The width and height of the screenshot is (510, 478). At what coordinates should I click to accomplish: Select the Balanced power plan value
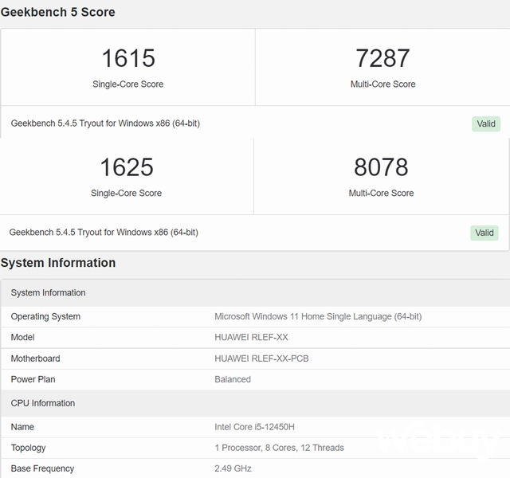coord(233,379)
